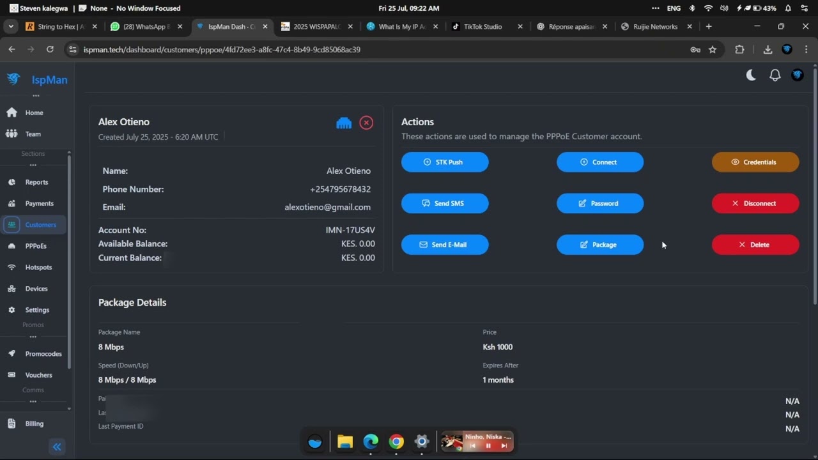This screenshot has height=460, width=818.
Task: Open browser downloads icon
Action: pyautogui.click(x=768, y=49)
